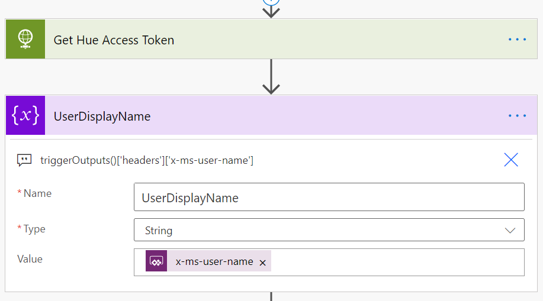Insert a step via the top plus circle
The height and width of the screenshot is (301, 543).
271,1
